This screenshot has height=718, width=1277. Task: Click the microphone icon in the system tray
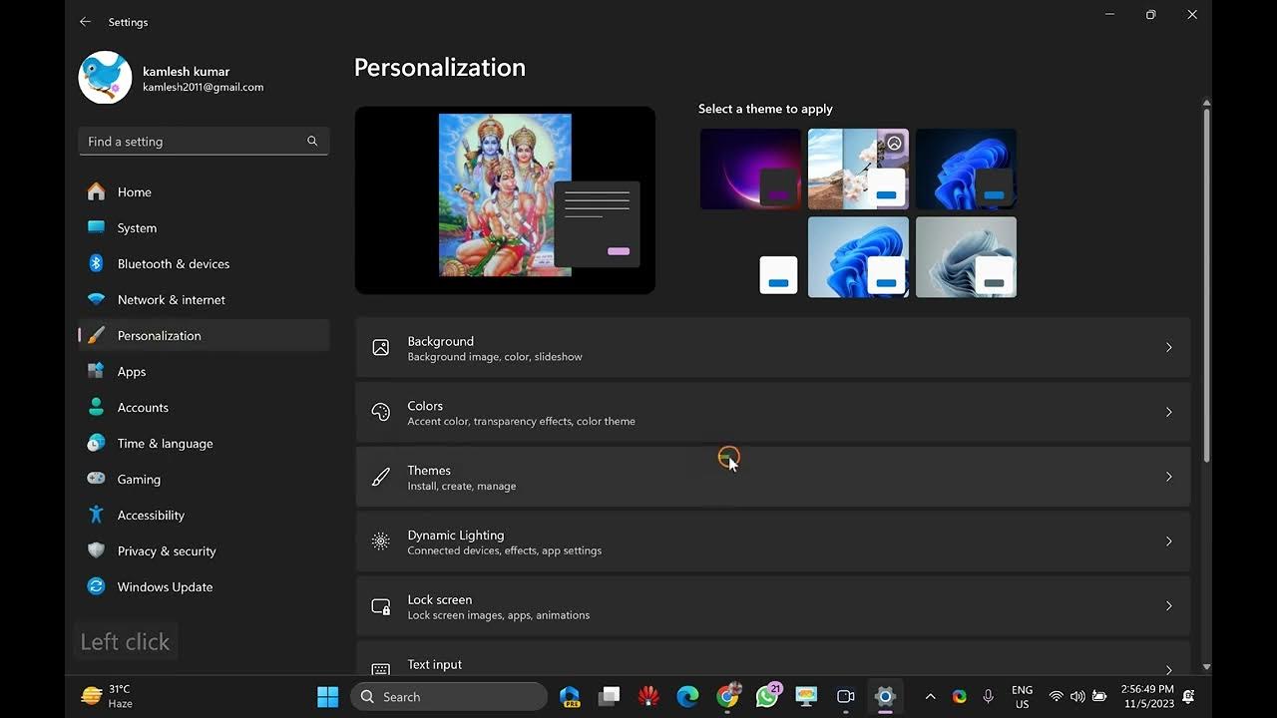click(988, 697)
